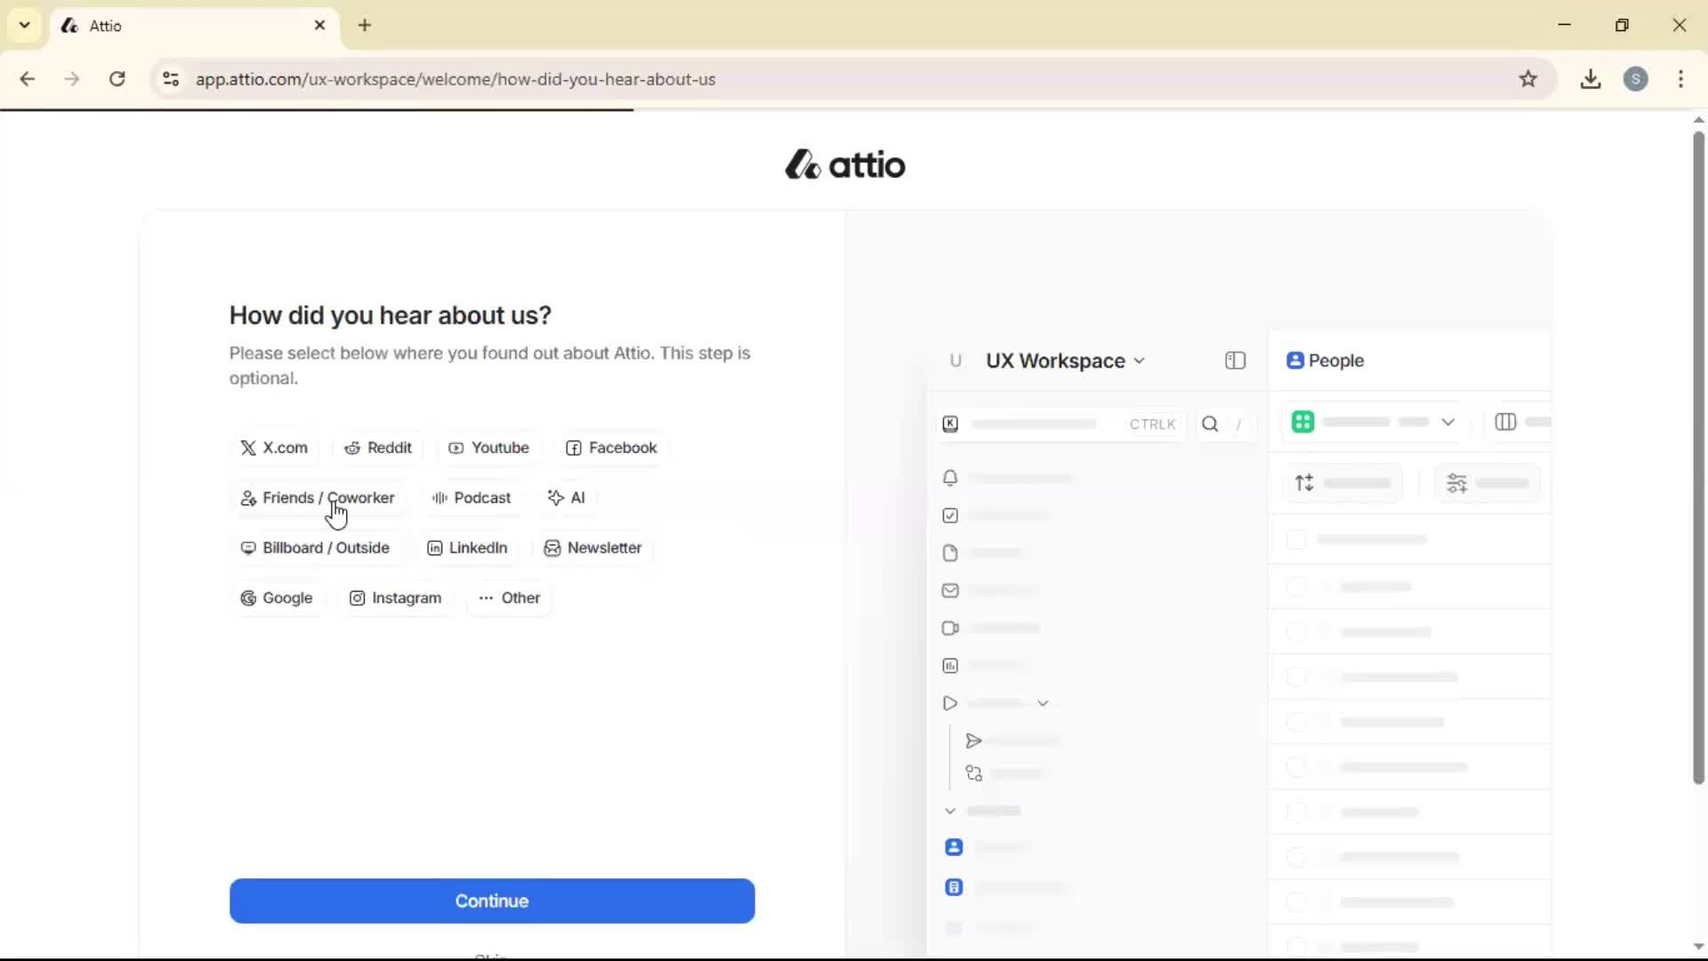Image resolution: width=1708 pixels, height=961 pixels.
Task: Open Chrome's three-dot menu
Action: (1681, 79)
